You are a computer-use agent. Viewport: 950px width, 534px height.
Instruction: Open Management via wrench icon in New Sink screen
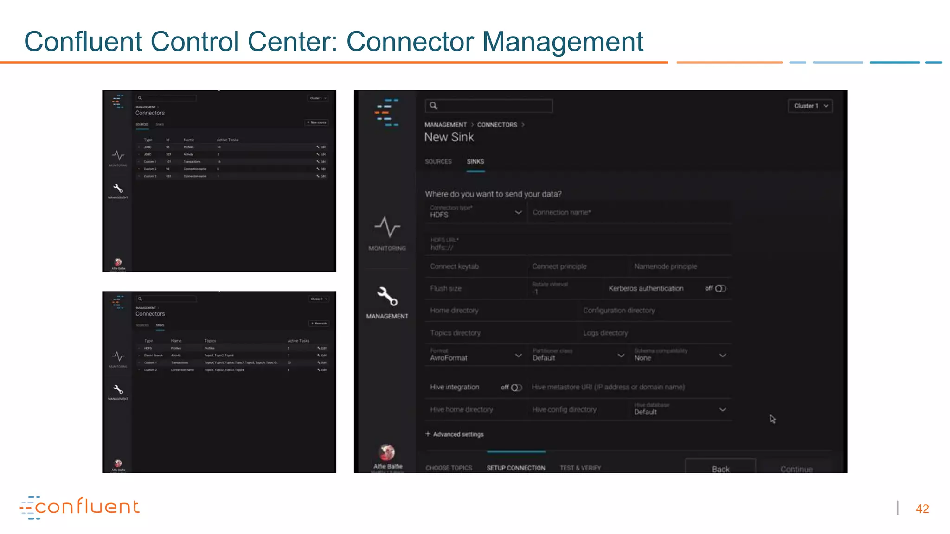[x=387, y=296]
